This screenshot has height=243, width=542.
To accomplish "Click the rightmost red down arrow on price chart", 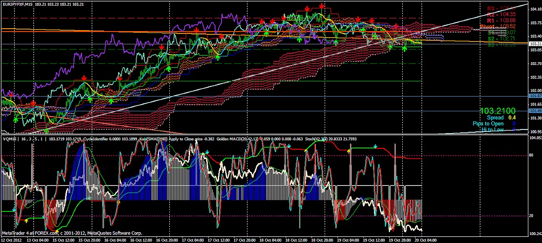I will pyautogui.click(x=396, y=26).
